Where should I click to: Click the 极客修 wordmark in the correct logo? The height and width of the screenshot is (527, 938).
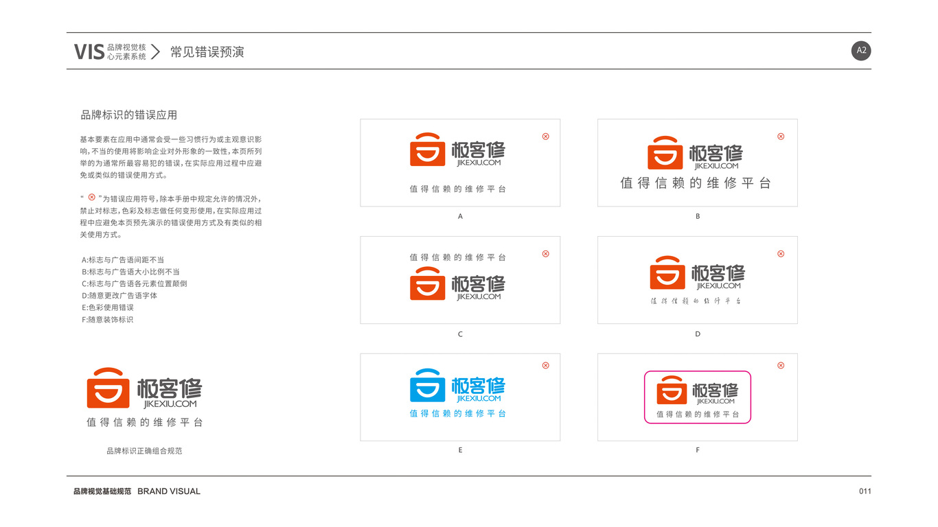(170, 389)
